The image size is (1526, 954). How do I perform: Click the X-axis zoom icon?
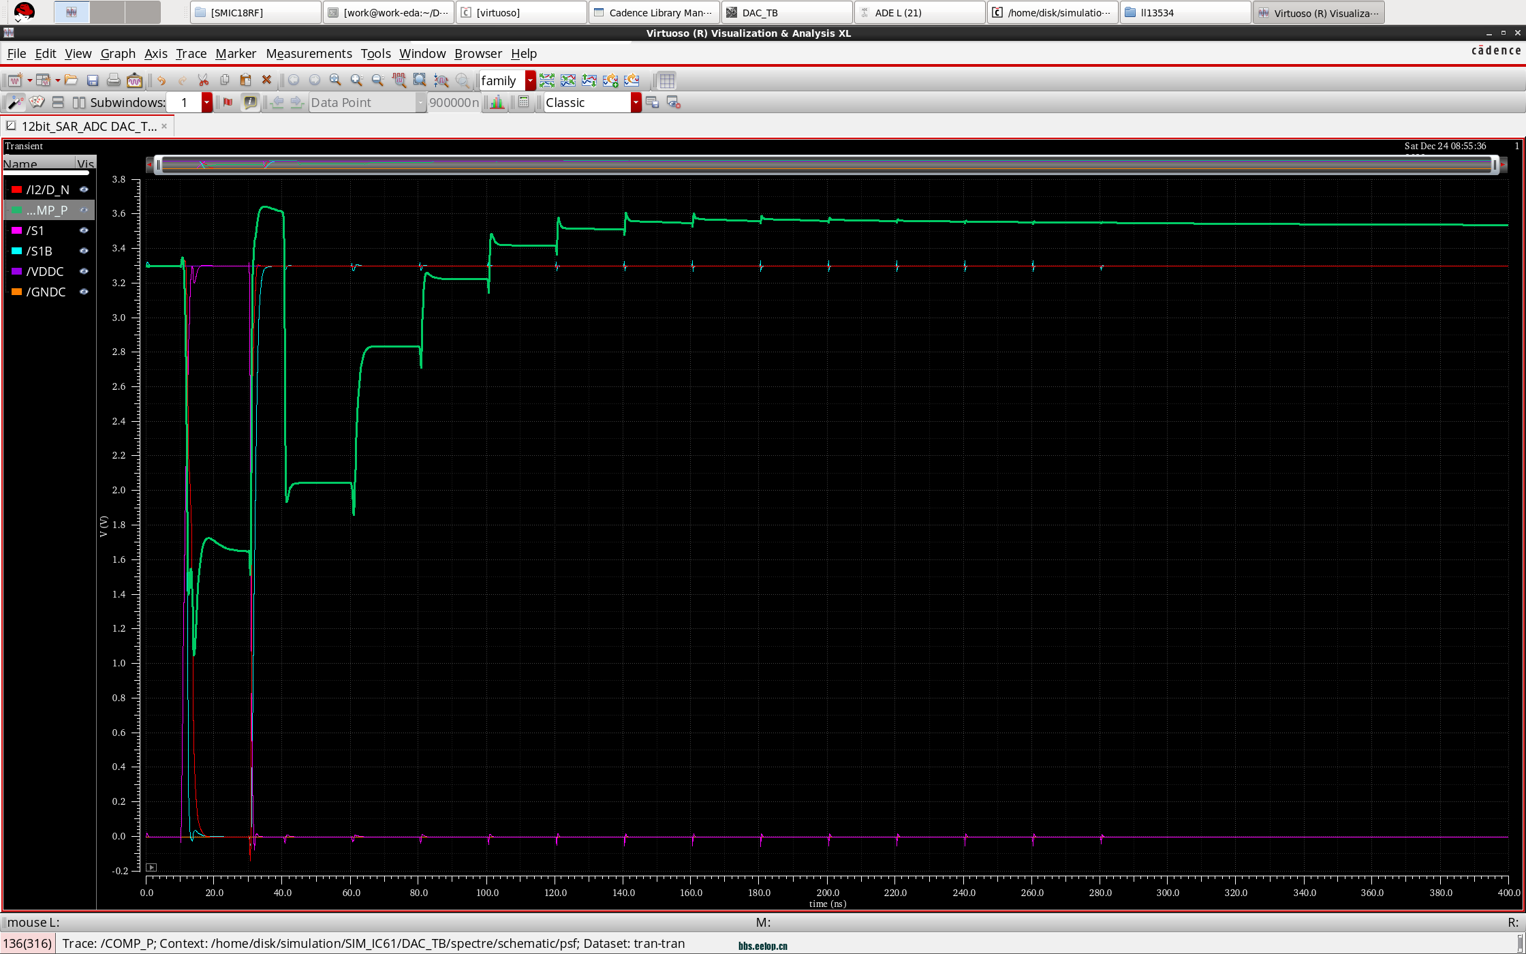(399, 80)
